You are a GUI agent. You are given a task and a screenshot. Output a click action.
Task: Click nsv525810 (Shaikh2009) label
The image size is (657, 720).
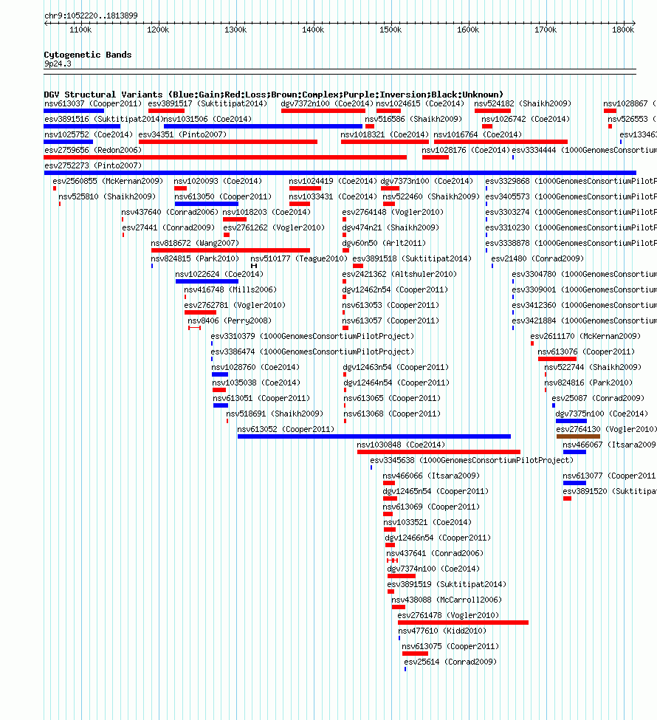pos(107,196)
